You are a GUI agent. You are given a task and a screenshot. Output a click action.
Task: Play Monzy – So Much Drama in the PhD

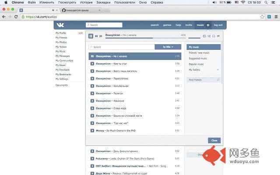pyautogui.click(x=92, y=130)
